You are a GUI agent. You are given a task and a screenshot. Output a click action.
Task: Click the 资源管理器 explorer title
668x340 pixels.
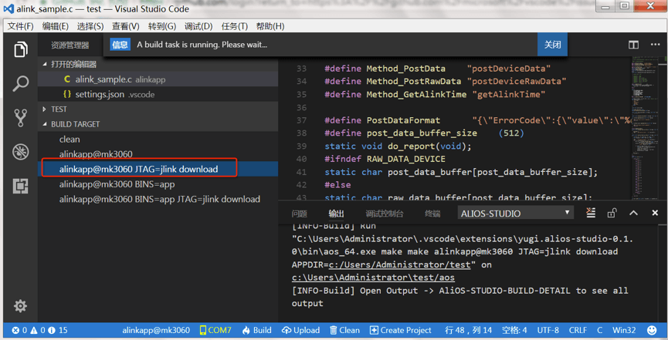pyautogui.click(x=70, y=45)
